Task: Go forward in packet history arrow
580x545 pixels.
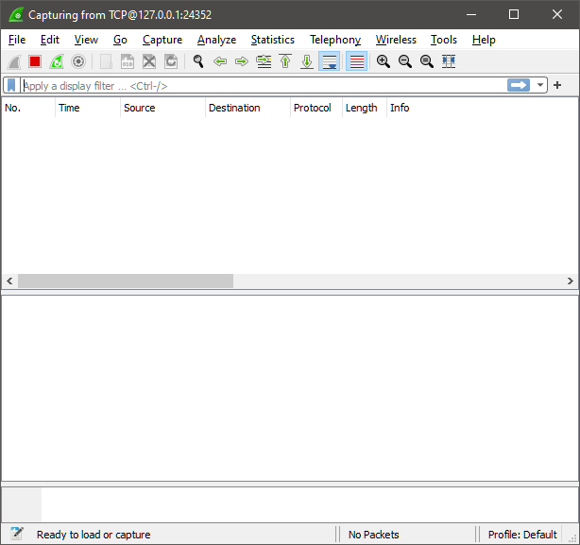Action: tap(242, 61)
